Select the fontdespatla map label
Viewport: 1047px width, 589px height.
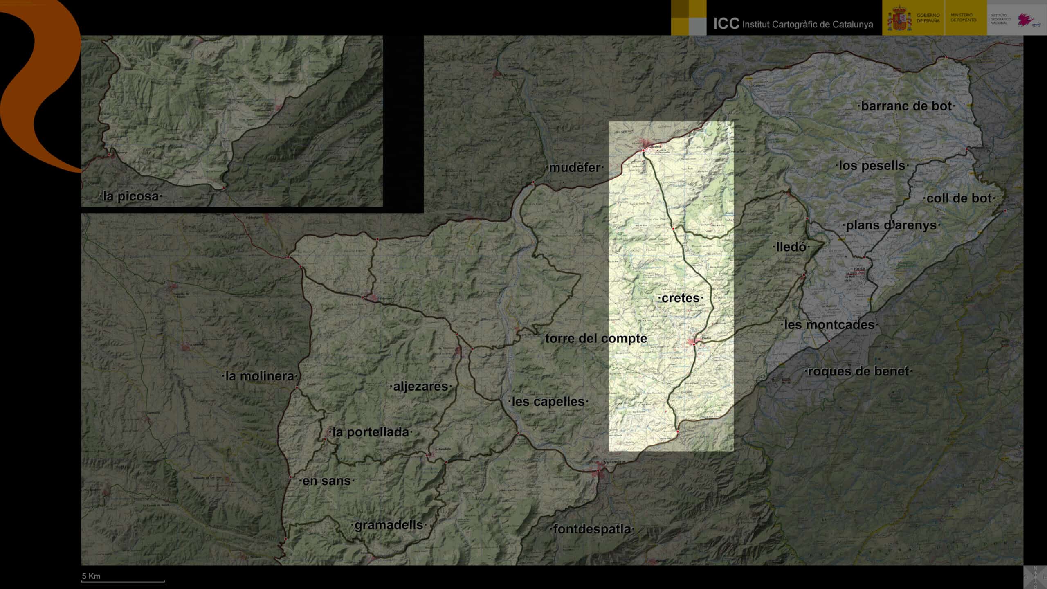(591, 529)
